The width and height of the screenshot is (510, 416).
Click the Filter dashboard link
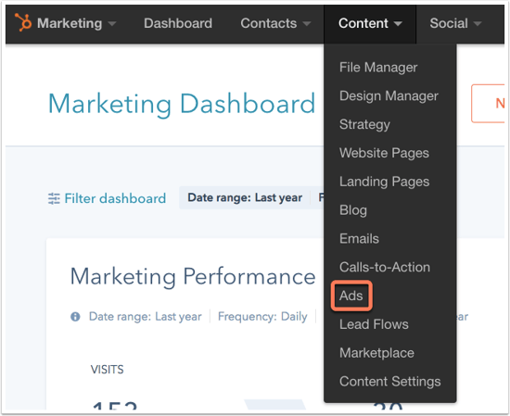(115, 198)
